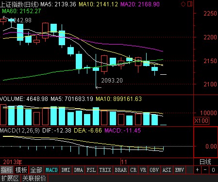Open the 扩展区 extension area

pos(10,178)
